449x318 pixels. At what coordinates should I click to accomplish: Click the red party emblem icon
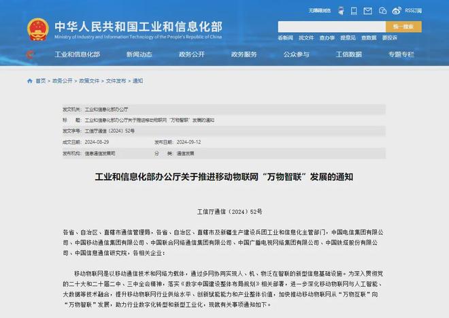point(30,54)
